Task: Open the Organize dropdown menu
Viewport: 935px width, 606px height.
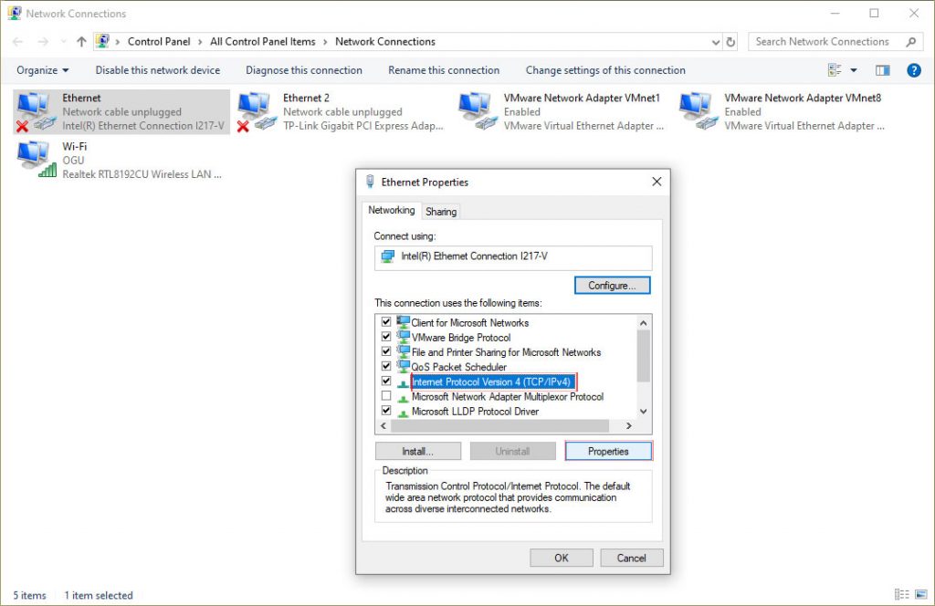Action: (x=42, y=70)
